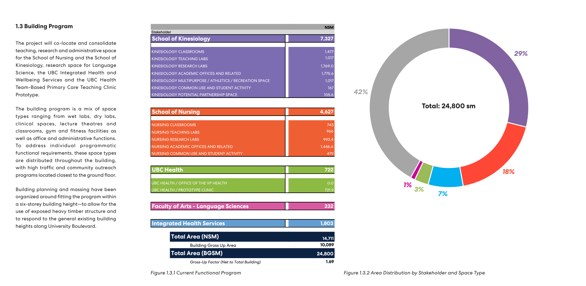Image resolution: width=586 pixels, height=286 pixels.
Task: Select the Nursing total value 4,627
Action: 327,112
